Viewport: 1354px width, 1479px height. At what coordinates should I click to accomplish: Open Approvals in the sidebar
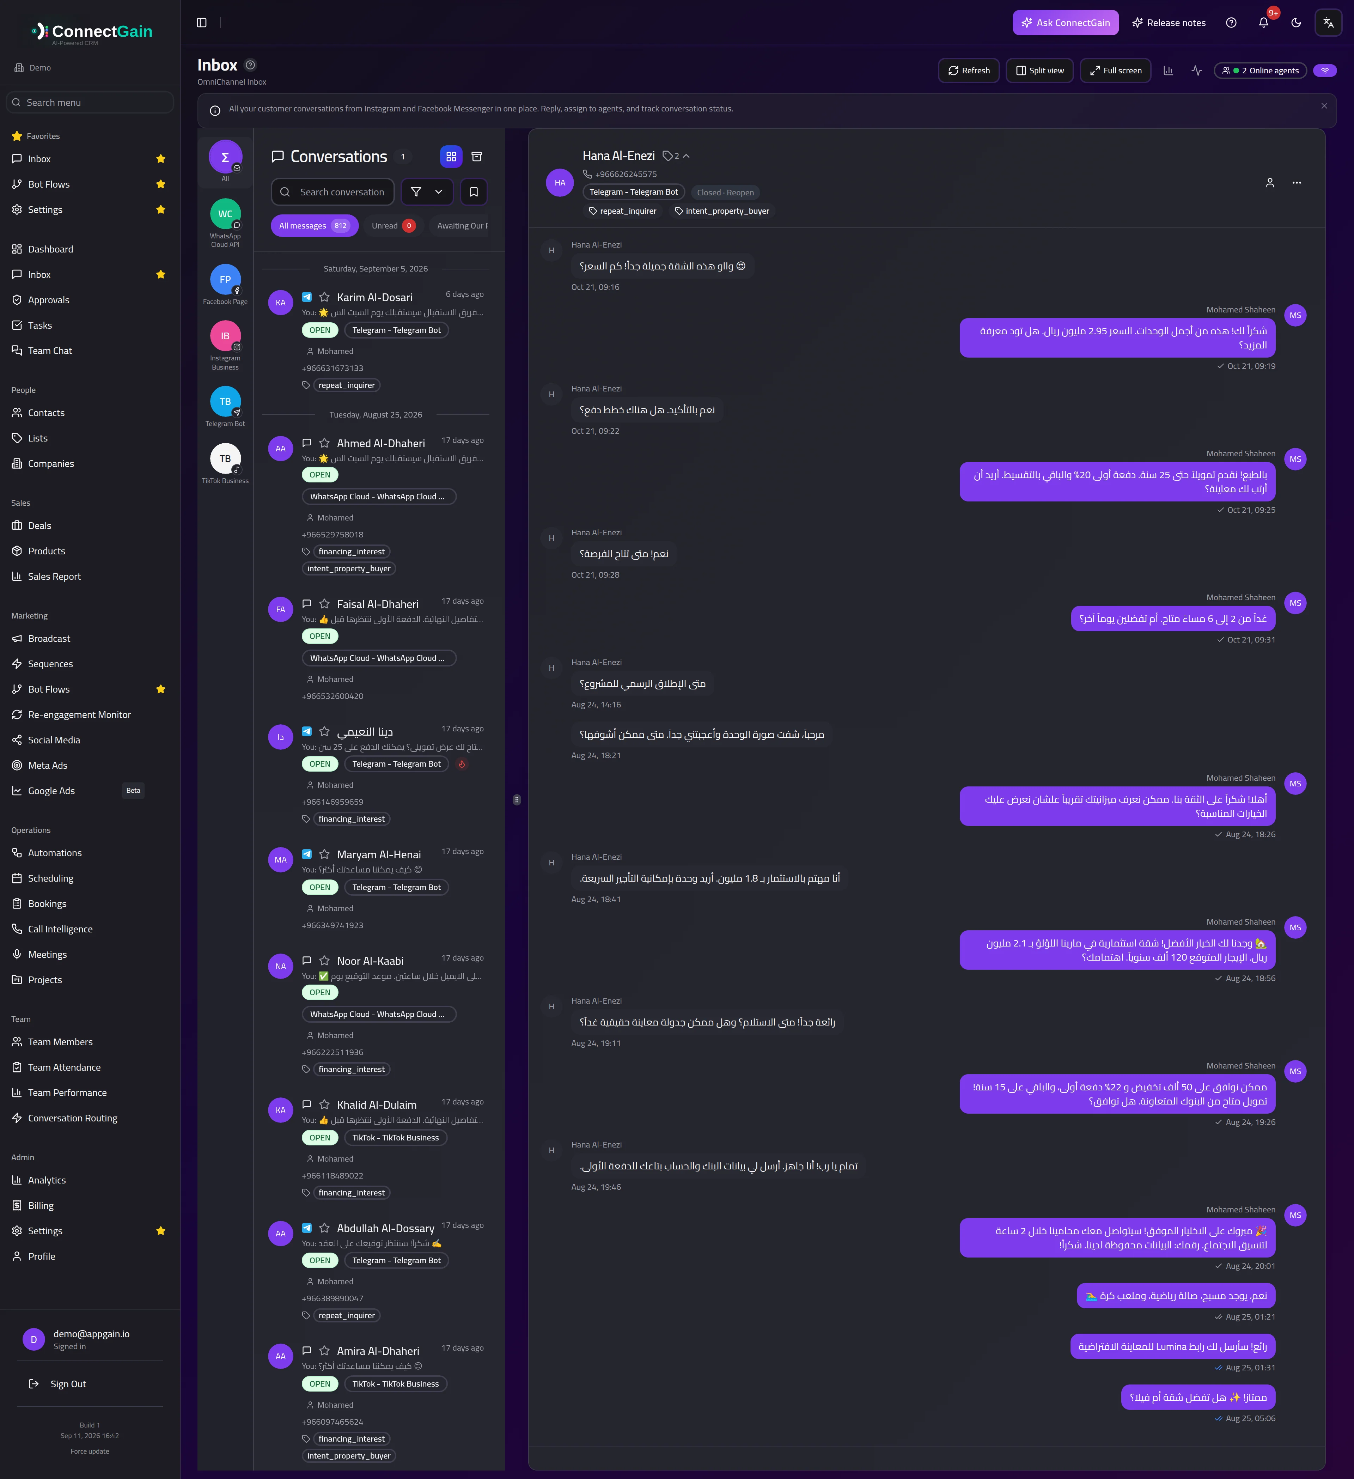click(90, 299)
